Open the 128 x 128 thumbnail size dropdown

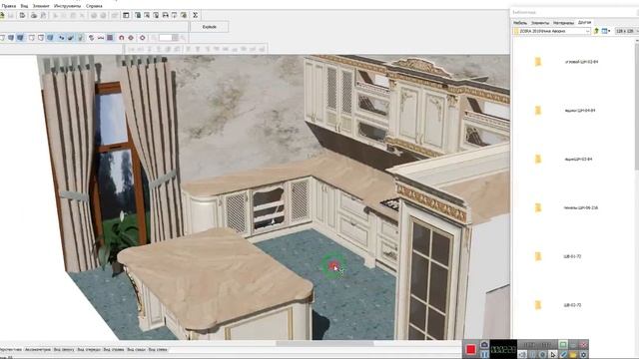(626, 31)
